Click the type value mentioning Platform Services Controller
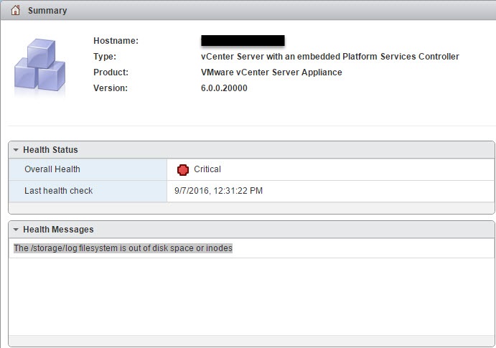The width and height of the screenshot is (496, 348). point(330,57)
